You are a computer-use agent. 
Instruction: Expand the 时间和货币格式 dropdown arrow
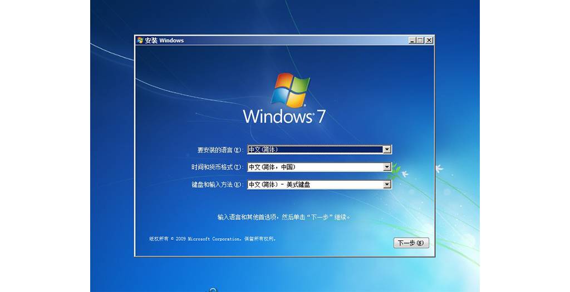pyautogui.click(x=387, y=167)
